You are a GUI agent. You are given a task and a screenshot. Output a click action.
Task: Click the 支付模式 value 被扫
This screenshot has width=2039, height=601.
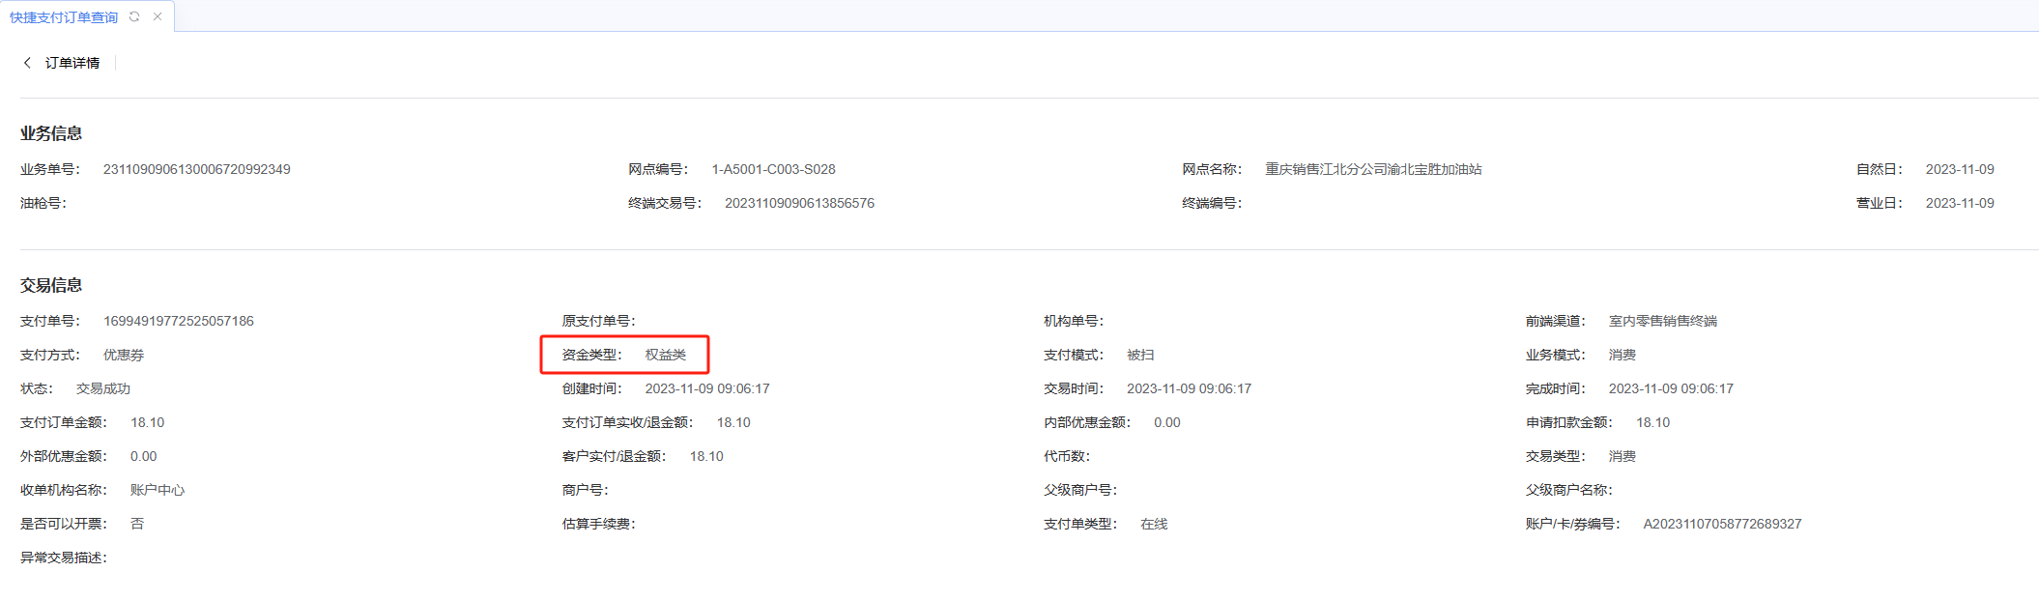coord(1140,355)
